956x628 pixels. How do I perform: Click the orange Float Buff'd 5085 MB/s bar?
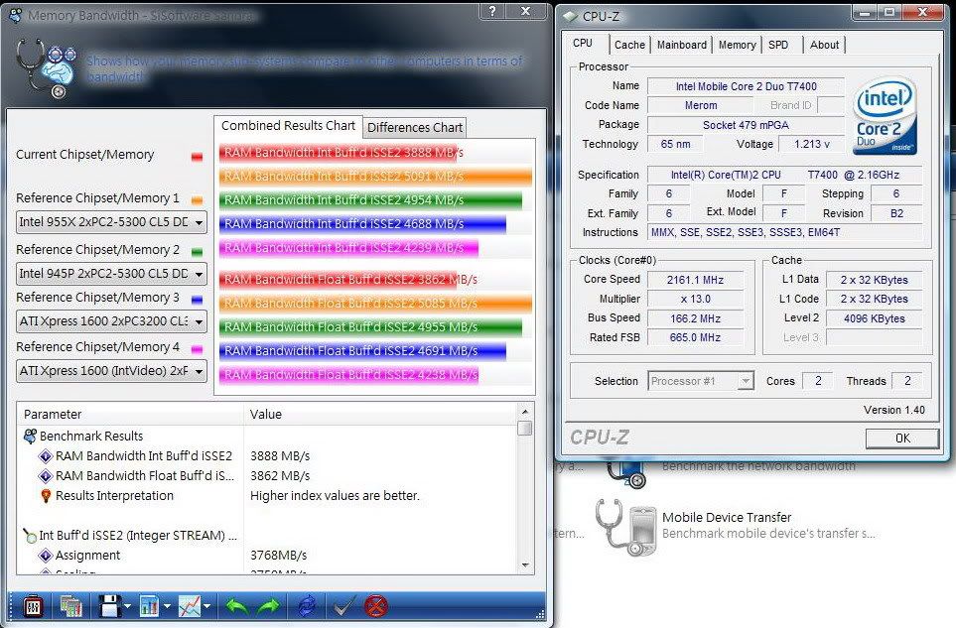coord(375,303)
